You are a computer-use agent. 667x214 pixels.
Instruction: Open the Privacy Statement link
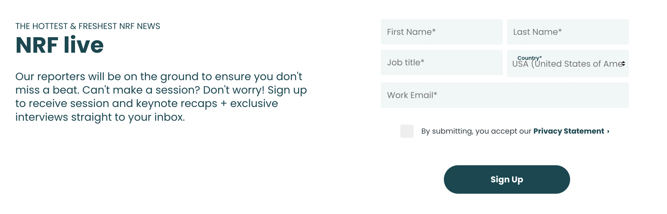568,131
